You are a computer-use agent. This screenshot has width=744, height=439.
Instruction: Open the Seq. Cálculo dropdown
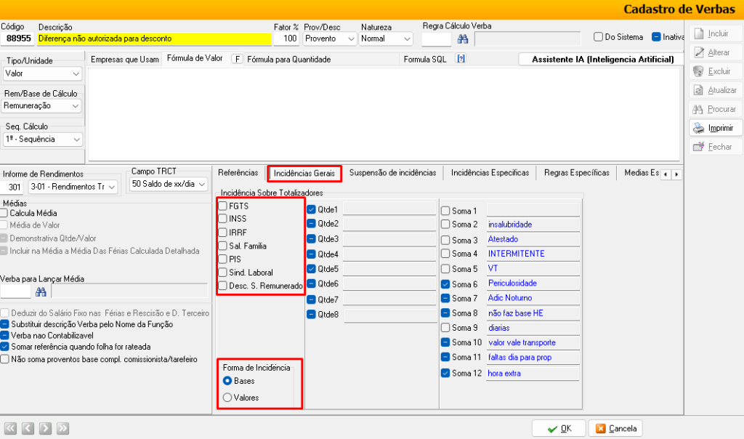tap(42, 139)
